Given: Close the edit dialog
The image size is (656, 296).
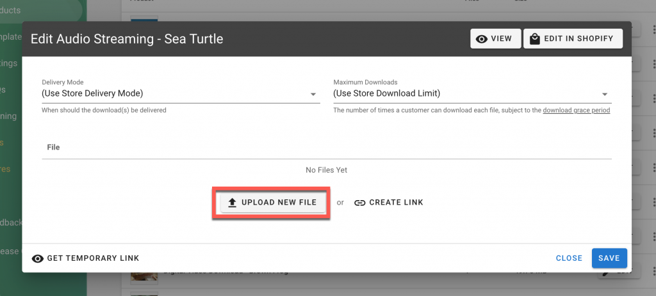Looking at the screenshot, I should [x=569, y=258].
